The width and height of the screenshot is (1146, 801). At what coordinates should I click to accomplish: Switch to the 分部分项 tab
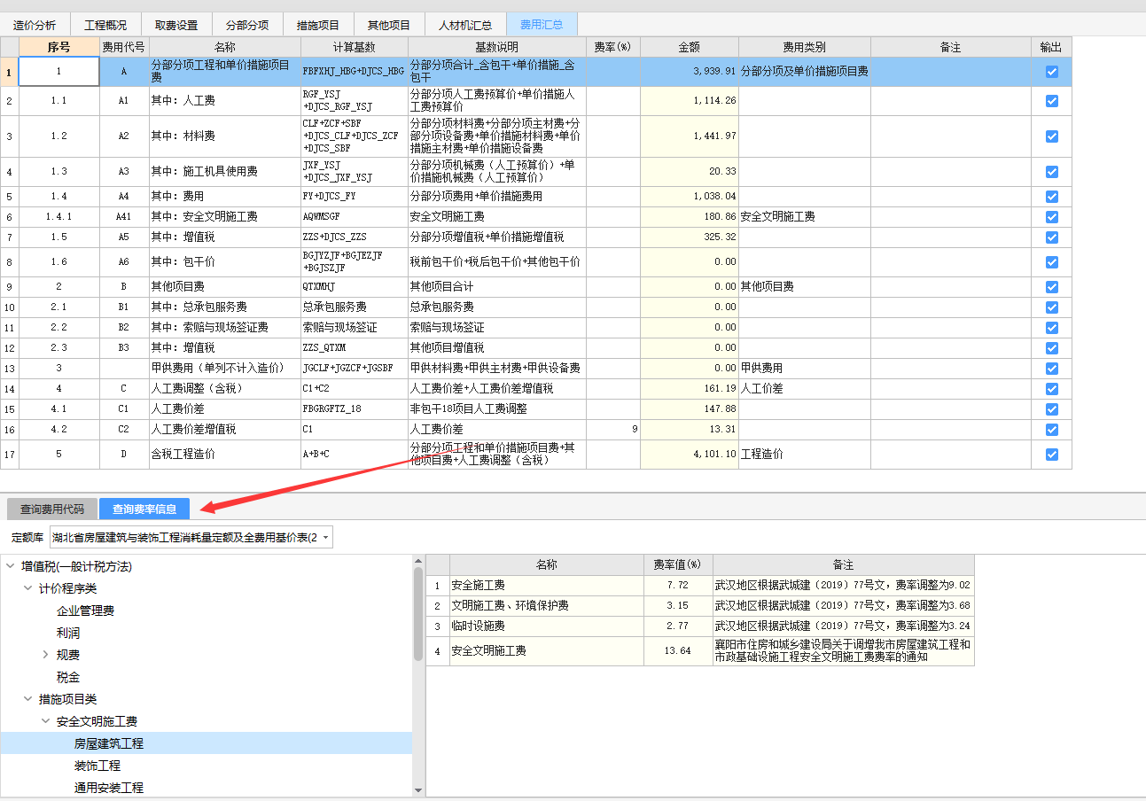[247, 25]
